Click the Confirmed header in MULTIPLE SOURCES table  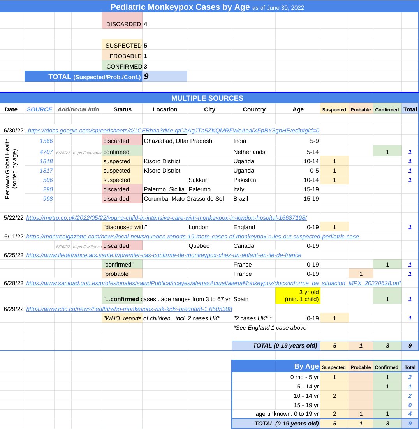click(x=387, y=109)
